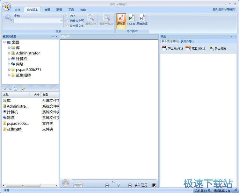The height and width of the screenshot is (193, 239).
Task: Step to previous frame
Action: pyautogui.click(x=75, y=185)
